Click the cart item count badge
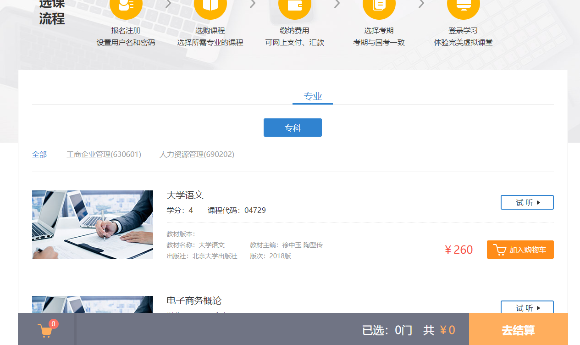Image resolution: width=580 pixels, height=345 pixels. pos(53,324)
